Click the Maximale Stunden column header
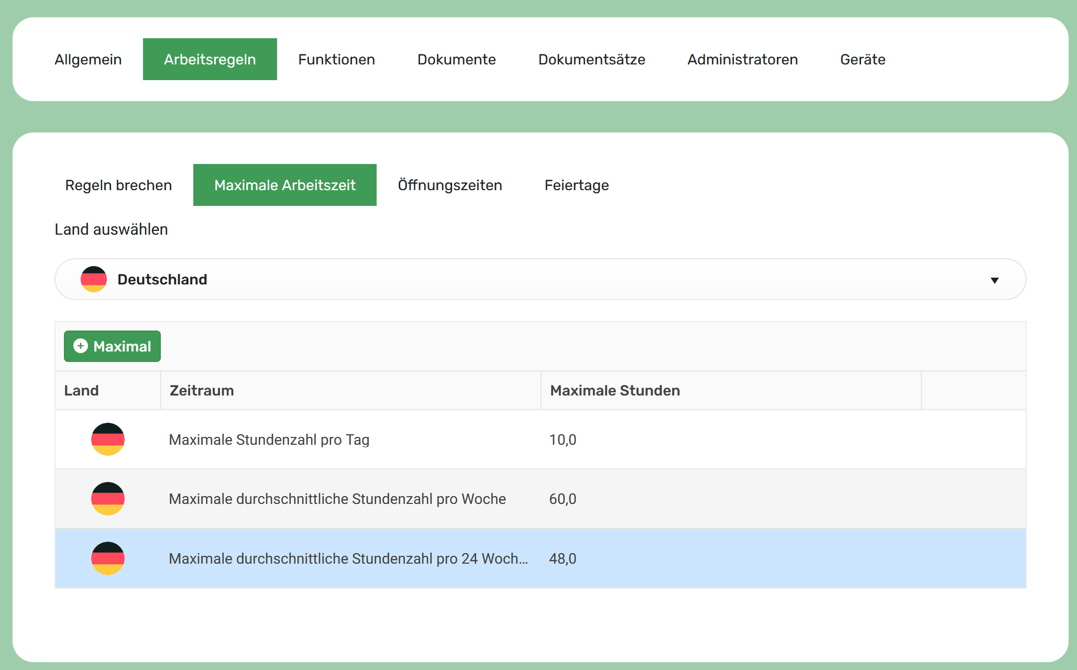Screen dimensions: 1077x670 point(614,390)
